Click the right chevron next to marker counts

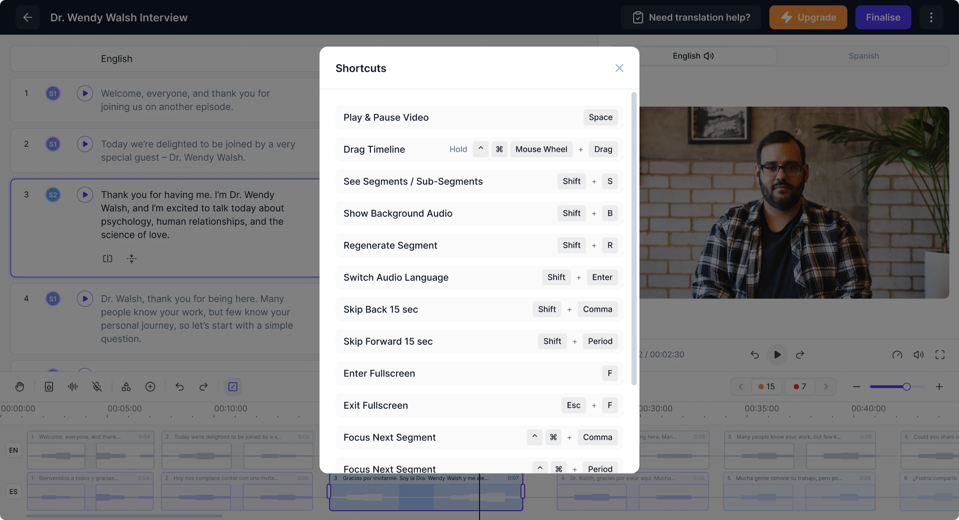pyautogui.click(x=826, y=387)
